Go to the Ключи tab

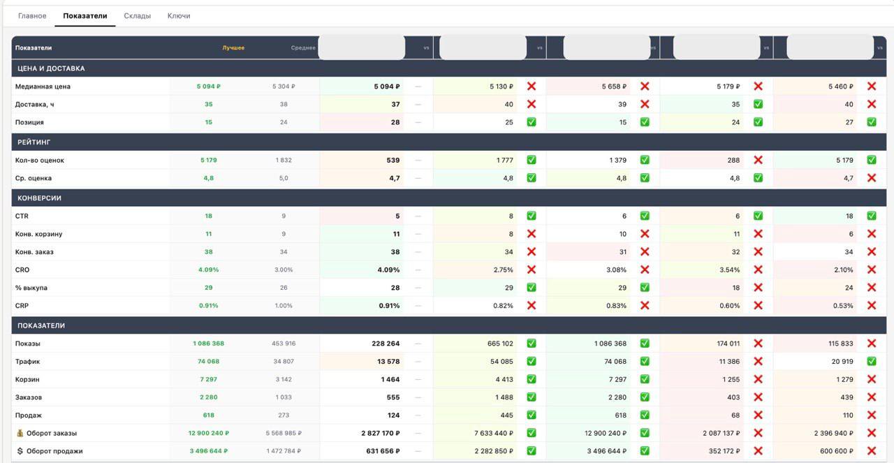(x=179, y=15)
